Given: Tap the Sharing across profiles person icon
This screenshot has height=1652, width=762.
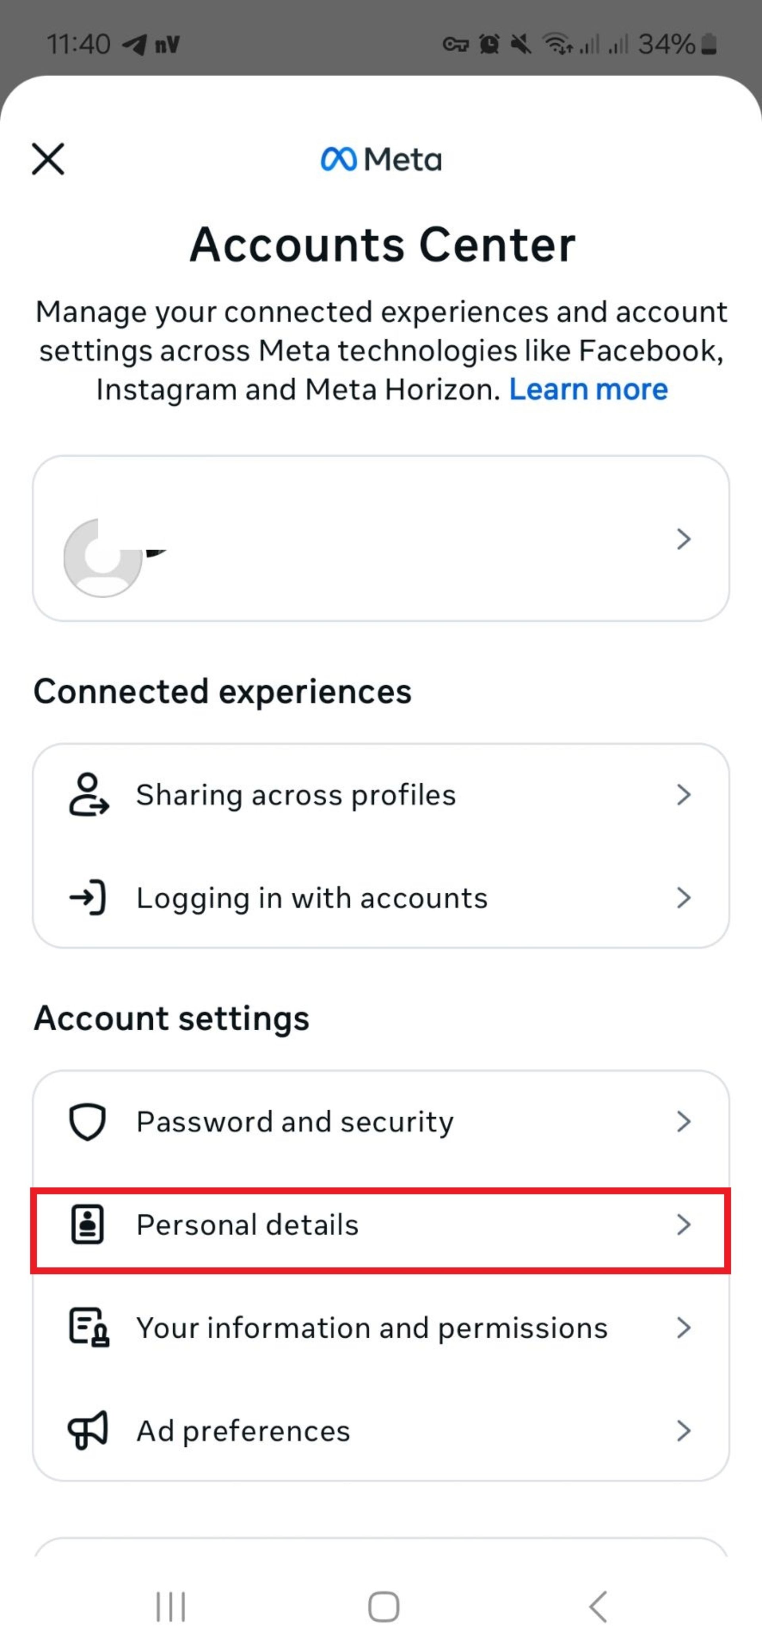Looking at the screenshot, I should (89, 794).
